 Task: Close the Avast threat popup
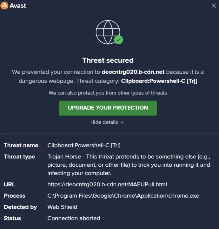(214, 6)
